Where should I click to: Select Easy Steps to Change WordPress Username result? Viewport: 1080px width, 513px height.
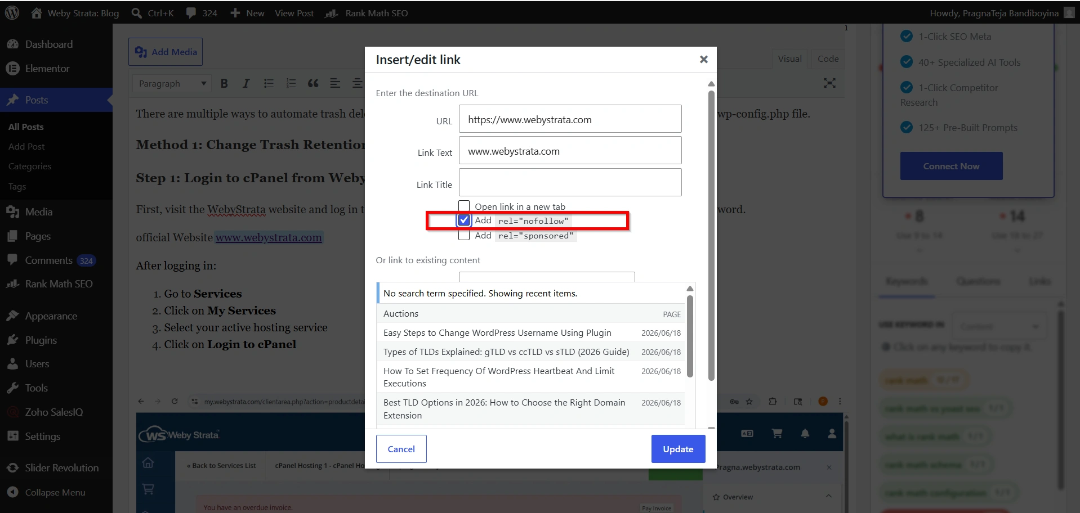[x=531, y=332]
